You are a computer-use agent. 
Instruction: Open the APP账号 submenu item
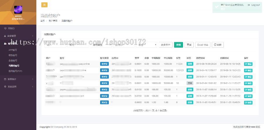point(13,50)
